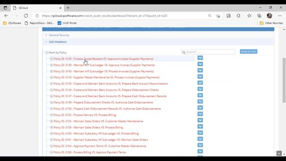This screenshot has width=286, height=161.
Task: Open the ReportsNow - DAS bookmark
Action: click(39, 23)
